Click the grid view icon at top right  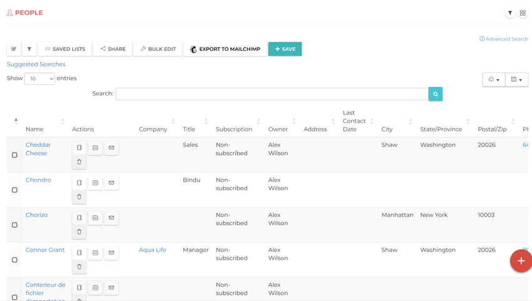tap(523, 13)
